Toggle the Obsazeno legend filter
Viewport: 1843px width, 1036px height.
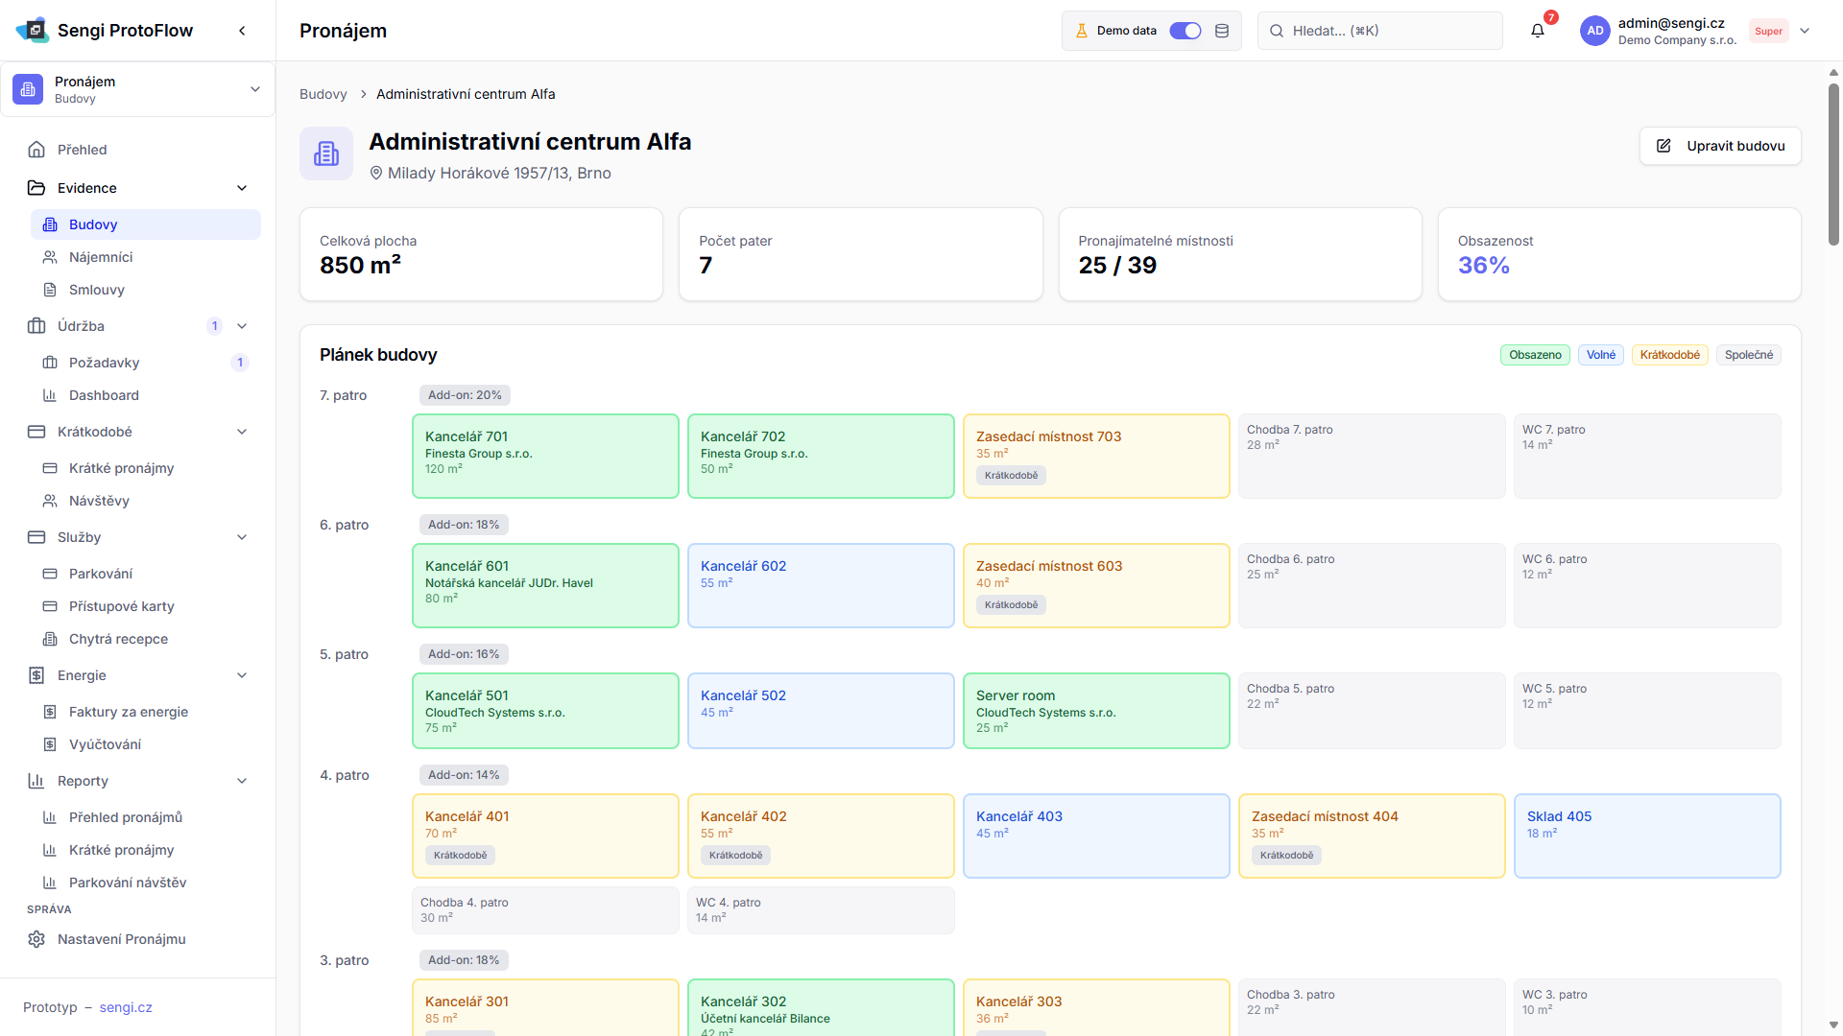point(1534,355)
